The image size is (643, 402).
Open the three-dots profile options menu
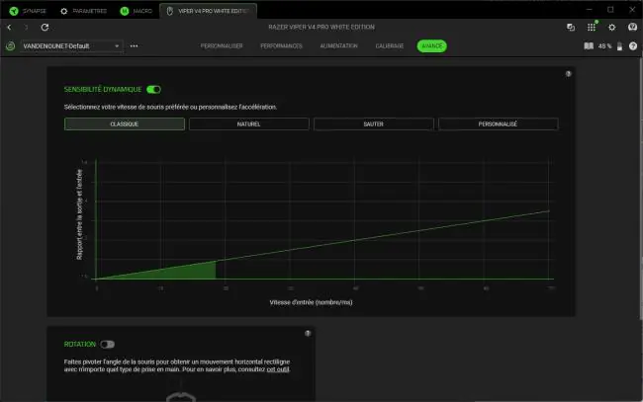point(134,45)
